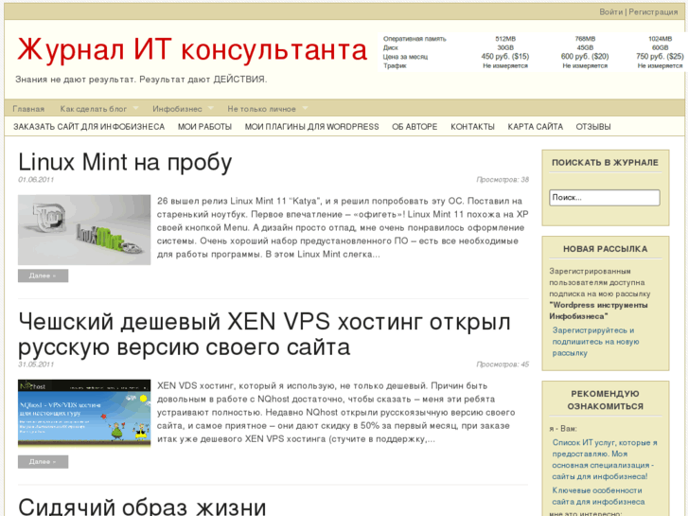
Task: Open the Не только личное menu
Action: [x=261, y=109]
